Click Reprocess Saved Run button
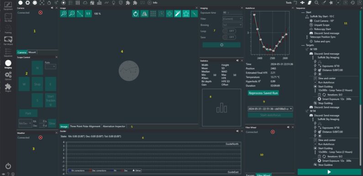Screen dimensions: 363x176 [x=263, y=93]
